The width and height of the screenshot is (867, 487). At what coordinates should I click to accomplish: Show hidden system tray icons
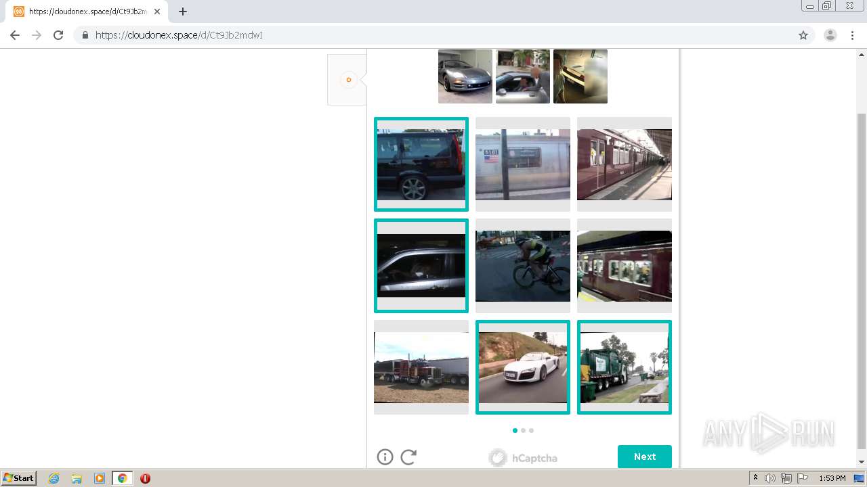coord(755,478)
